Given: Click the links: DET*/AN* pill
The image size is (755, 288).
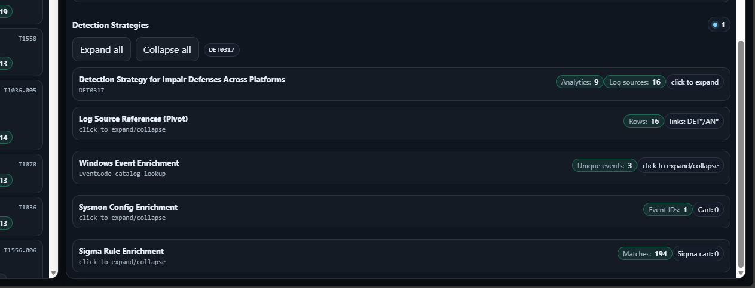Looking at the screenshot, I should coord(694,122).
